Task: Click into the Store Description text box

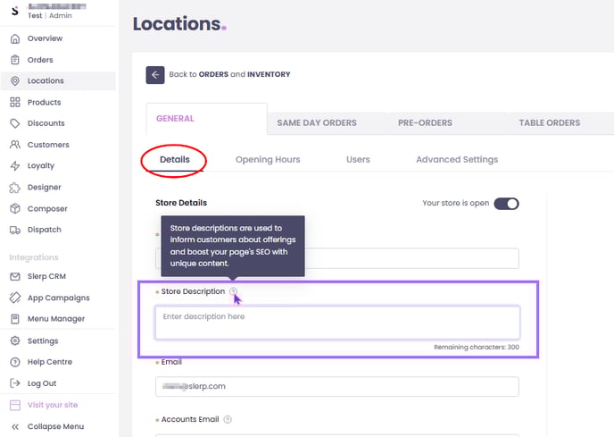Action: pyautogui.click(x=337, y=323)
